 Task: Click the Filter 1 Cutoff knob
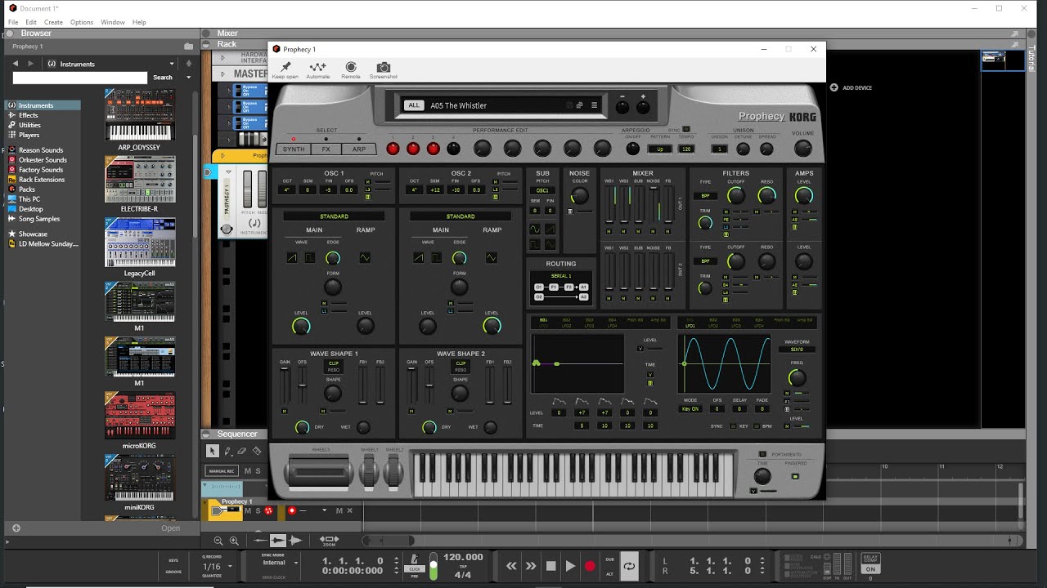pos(736,195)
